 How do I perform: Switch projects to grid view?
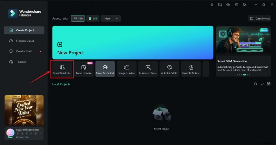(269, 84)
